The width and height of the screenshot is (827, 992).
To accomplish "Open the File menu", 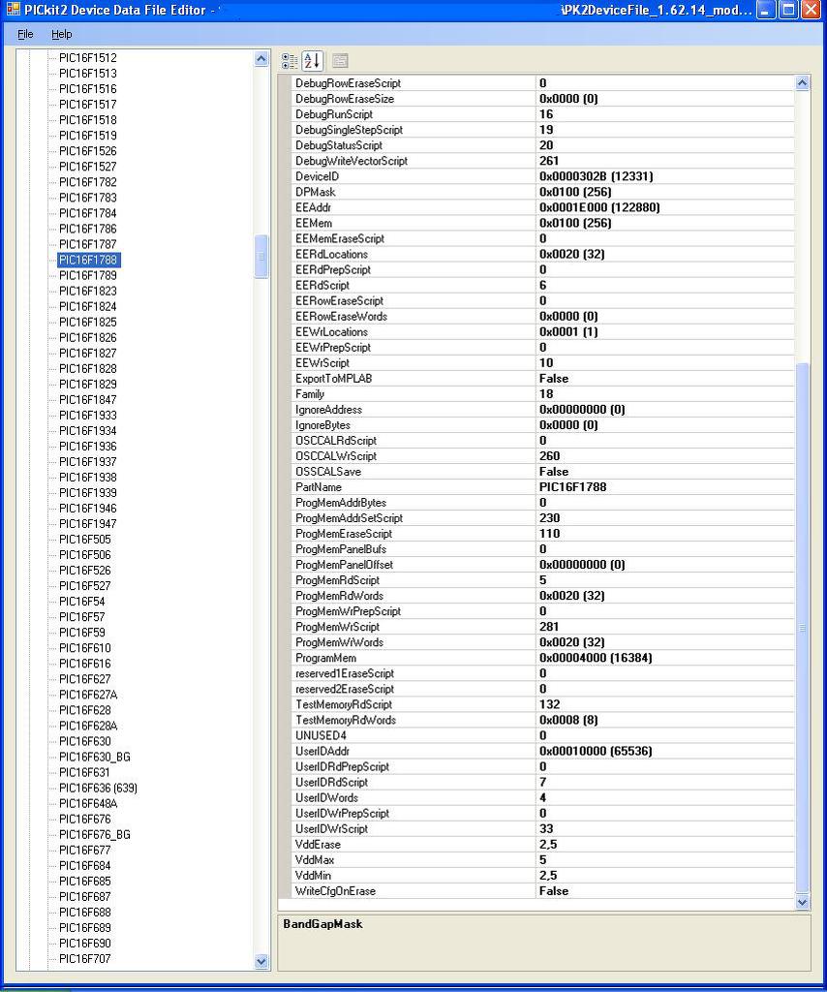I will (25, 34).
